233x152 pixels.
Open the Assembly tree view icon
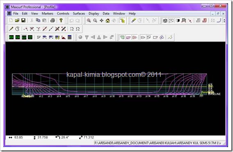tap(122, 20)
